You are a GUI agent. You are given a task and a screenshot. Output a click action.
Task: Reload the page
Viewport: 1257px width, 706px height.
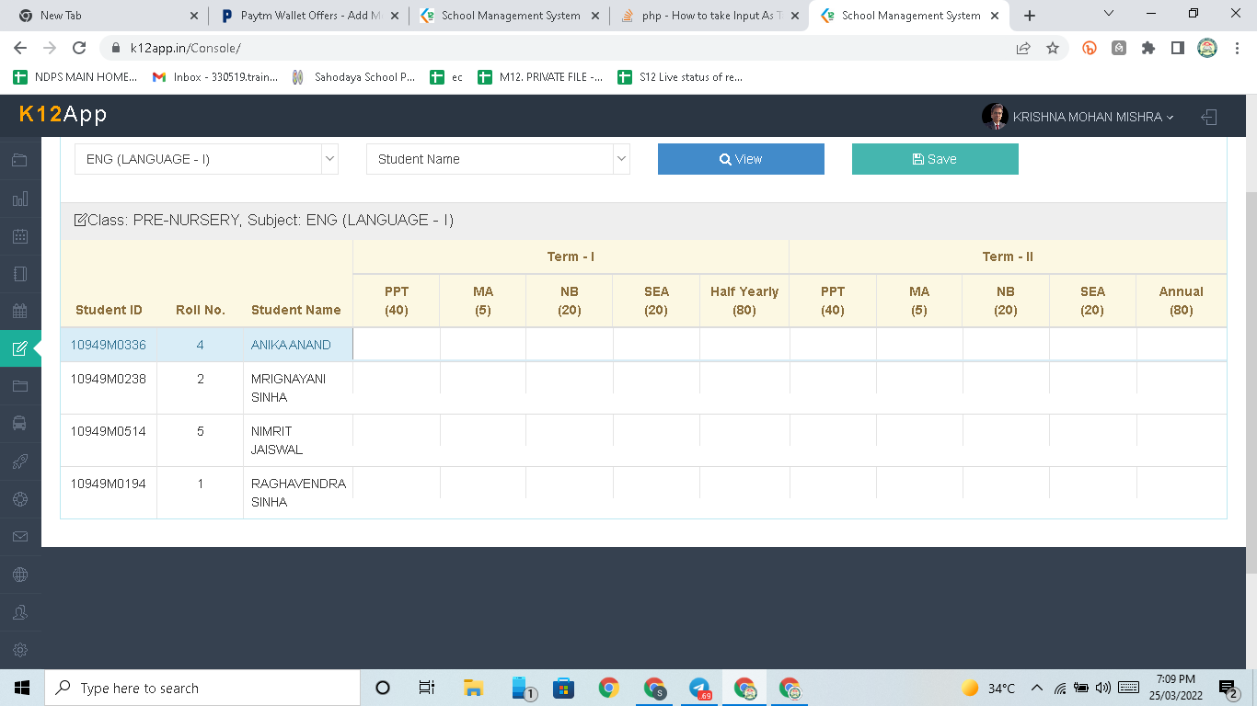(79, 49)
